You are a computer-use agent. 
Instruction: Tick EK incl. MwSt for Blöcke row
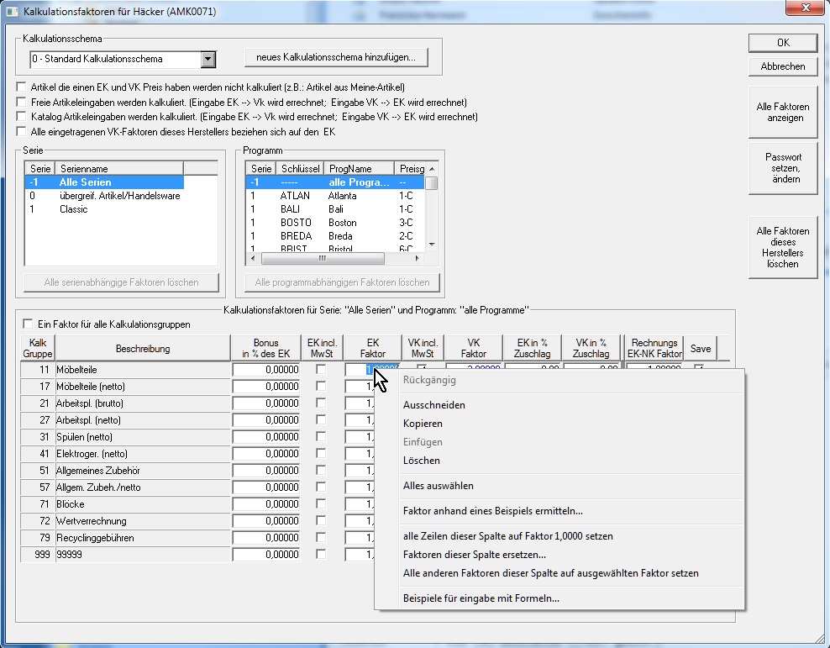tap(320, 504)
